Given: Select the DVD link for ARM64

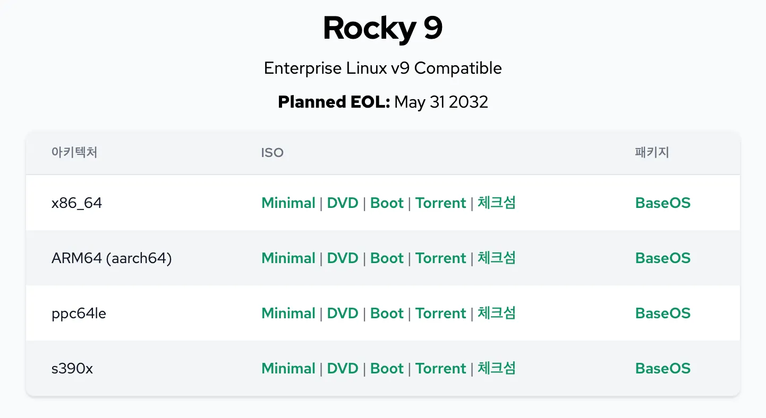Looking at the screenshot, I should coord(343,258).
